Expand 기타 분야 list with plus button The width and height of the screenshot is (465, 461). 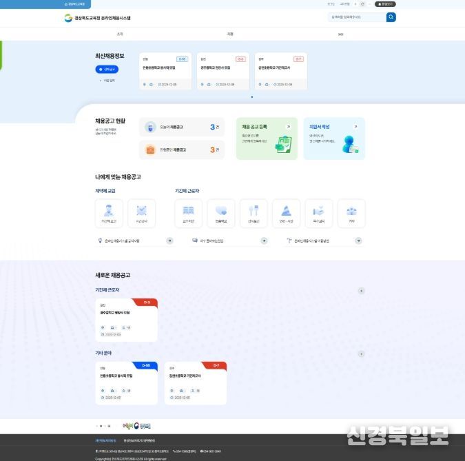361,354
